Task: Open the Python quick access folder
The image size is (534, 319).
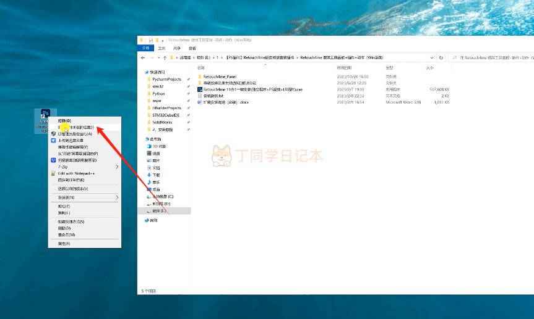Action: (x=158, y=93)
